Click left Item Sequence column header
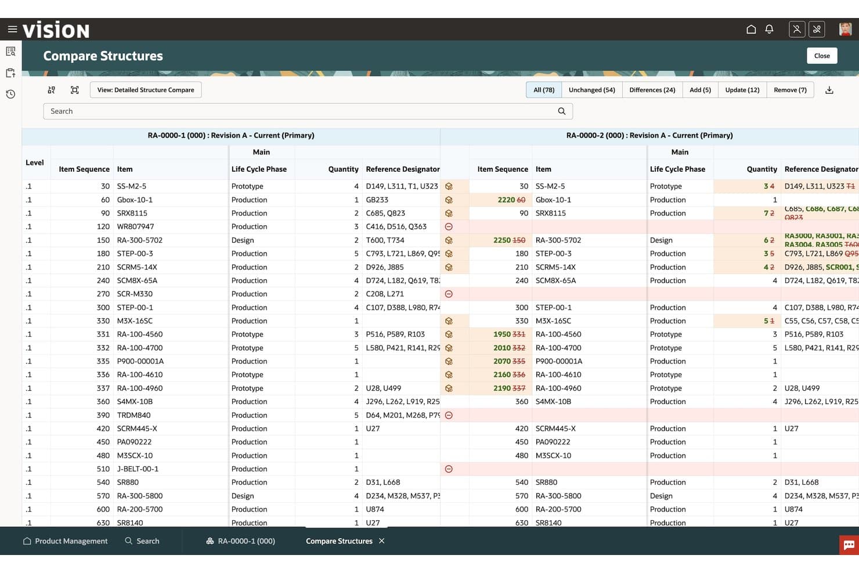This screenshot has height=573, width=859. pos(84,170)
